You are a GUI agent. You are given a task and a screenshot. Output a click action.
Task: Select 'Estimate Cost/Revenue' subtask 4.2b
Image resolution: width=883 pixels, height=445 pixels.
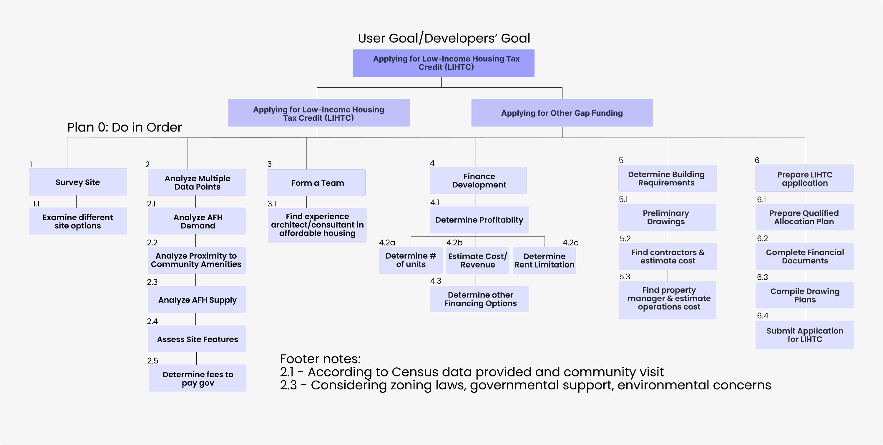click(x=477, y=260)
